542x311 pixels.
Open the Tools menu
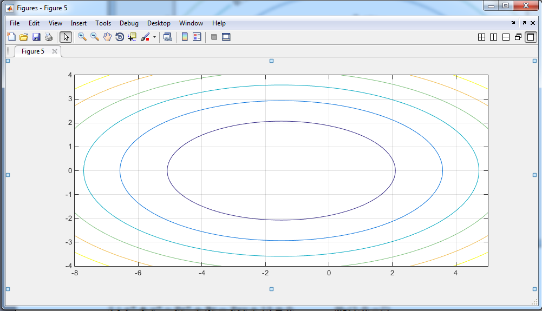[103, 23]
